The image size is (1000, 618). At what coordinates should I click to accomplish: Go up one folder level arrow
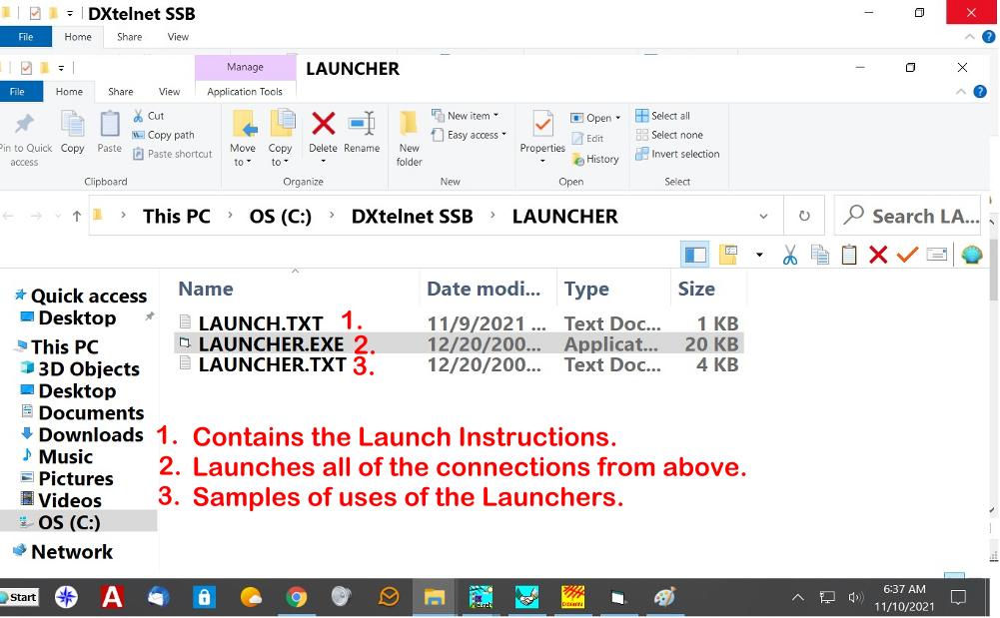pos(77,217)
